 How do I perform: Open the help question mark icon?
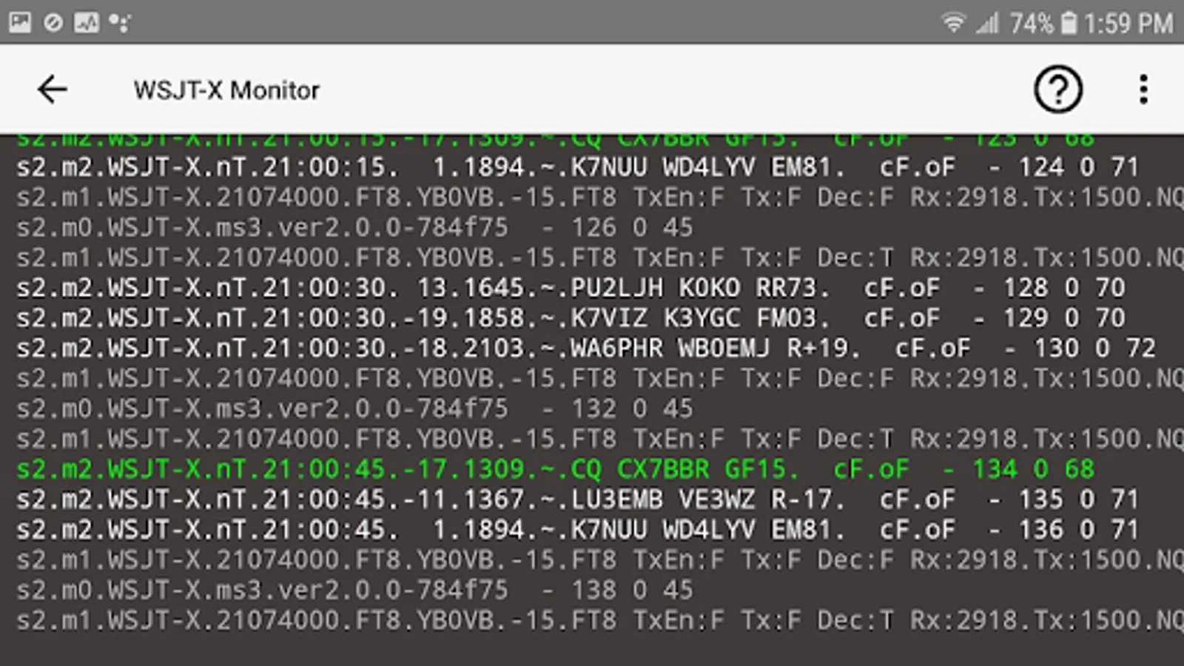point(1057,90)
